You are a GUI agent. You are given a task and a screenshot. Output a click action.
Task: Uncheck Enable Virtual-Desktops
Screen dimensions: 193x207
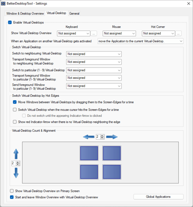(10, 22)
